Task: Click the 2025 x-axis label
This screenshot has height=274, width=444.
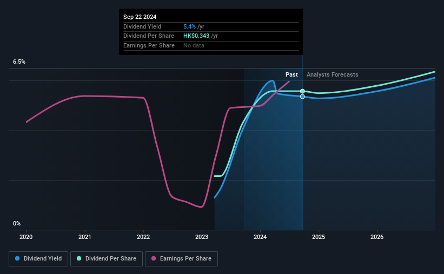Action: pos(319,237)
